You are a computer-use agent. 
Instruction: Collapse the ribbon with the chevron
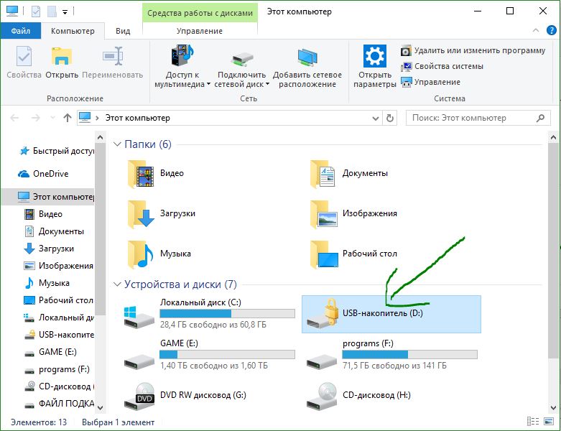[536, 30]
